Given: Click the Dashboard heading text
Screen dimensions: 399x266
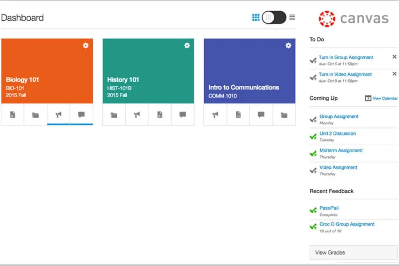Looking at the screenshot, I should click(x=22, y=18).
